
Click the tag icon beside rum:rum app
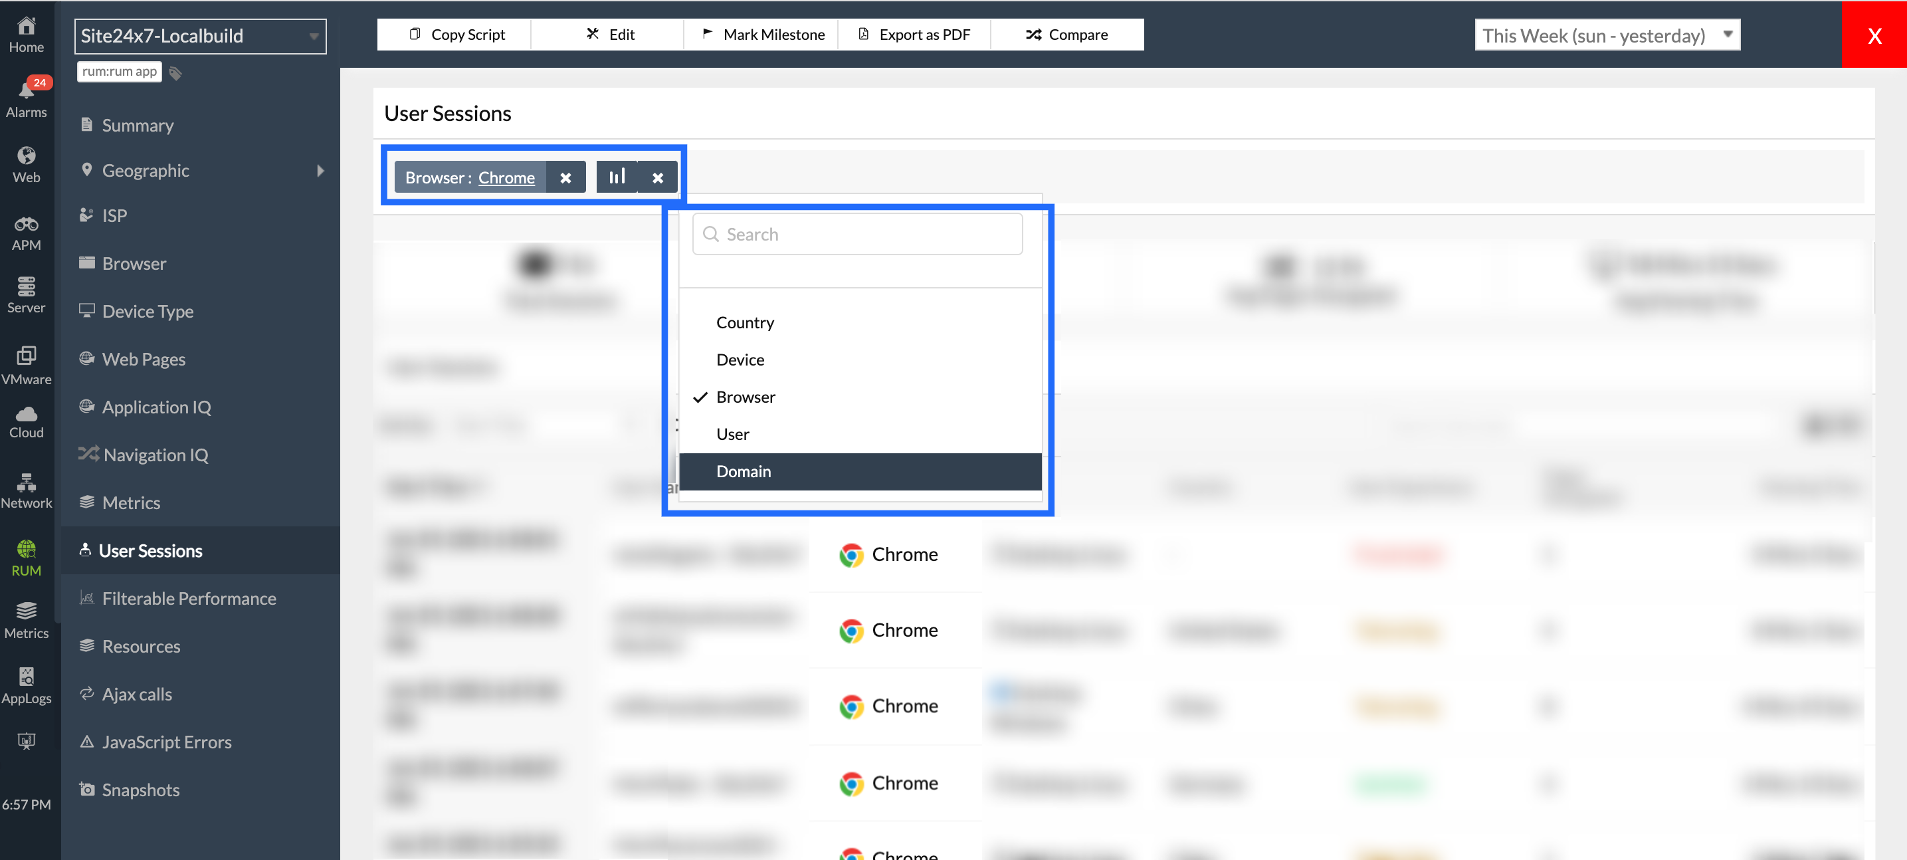pos(175,72)
